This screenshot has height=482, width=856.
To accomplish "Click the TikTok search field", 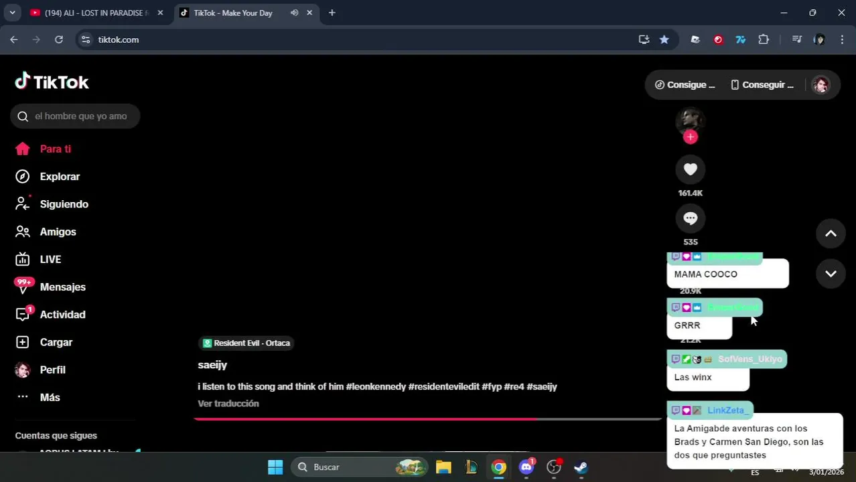I will pyautogui.click(x=75, y=116).
